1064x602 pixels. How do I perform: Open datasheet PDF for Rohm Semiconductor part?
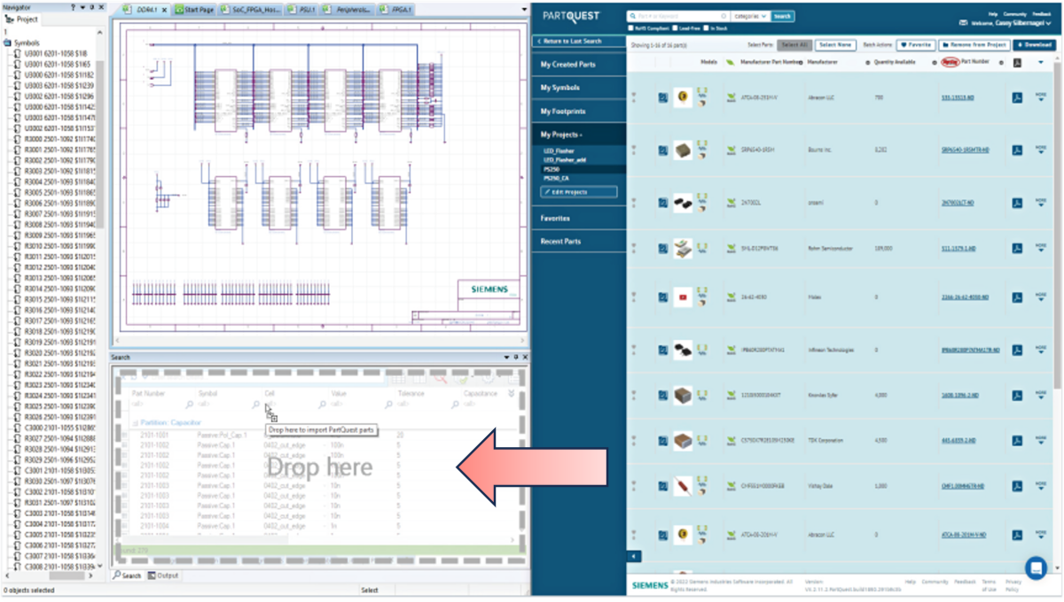[x=1017, y=249]
